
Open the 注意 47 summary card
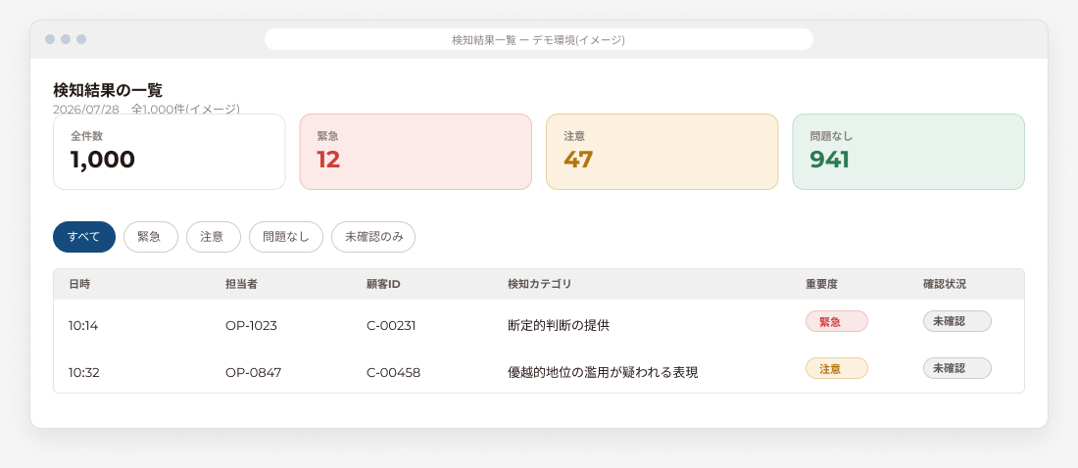click(x=662, y=152)
